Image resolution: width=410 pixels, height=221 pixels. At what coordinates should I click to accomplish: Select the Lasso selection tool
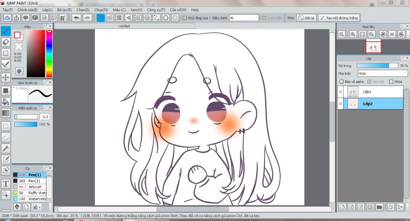6,137
